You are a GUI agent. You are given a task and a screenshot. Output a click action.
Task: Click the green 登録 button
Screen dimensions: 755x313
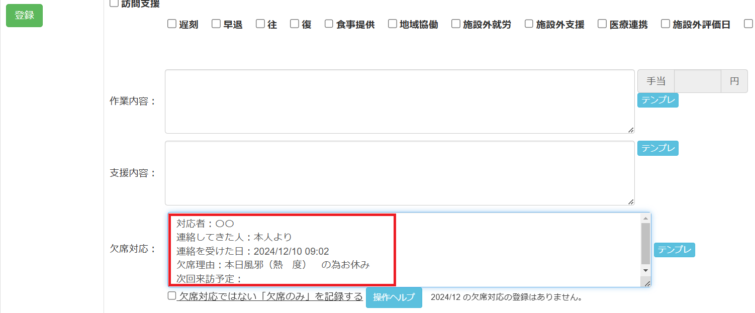click(24, 16)
